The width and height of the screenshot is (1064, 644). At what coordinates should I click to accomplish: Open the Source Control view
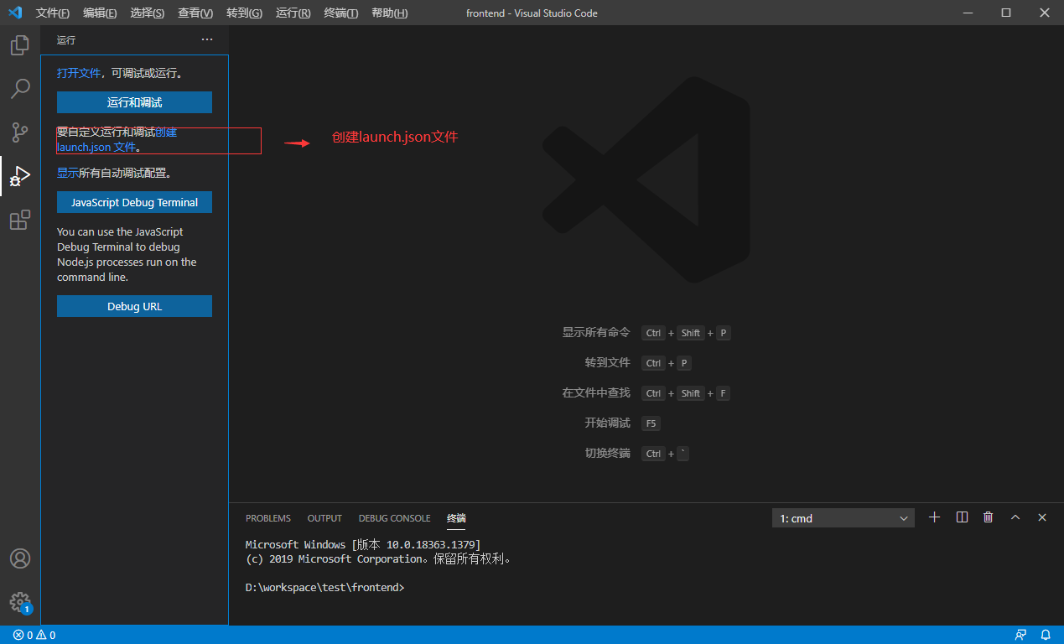click(20, 132)
